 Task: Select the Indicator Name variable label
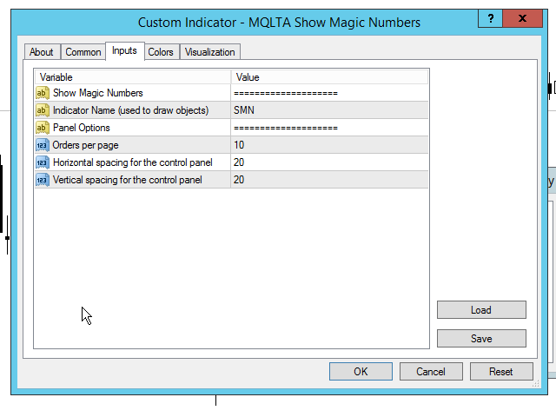click(130, 110)
